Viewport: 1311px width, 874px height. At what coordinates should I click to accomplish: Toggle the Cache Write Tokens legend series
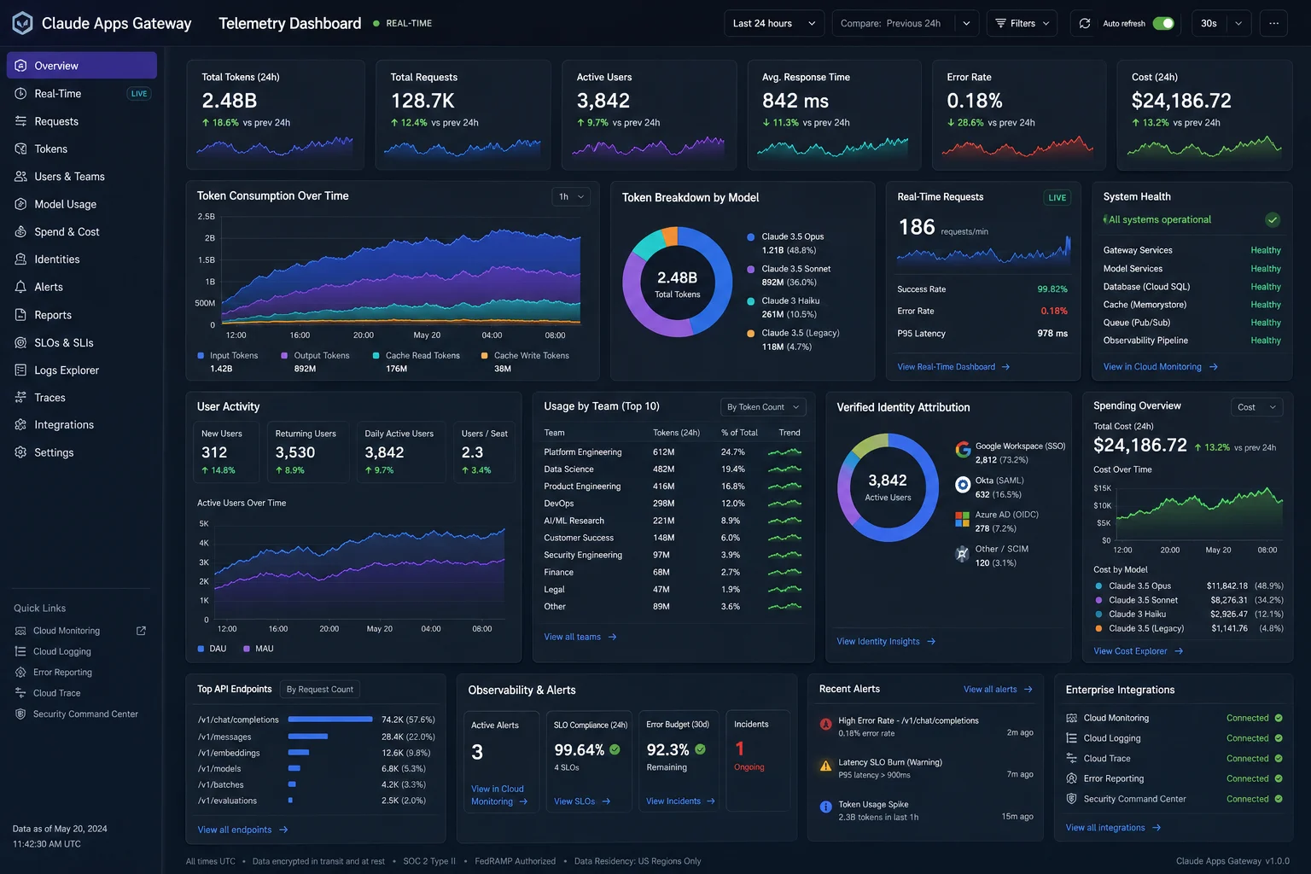(525, 356)
